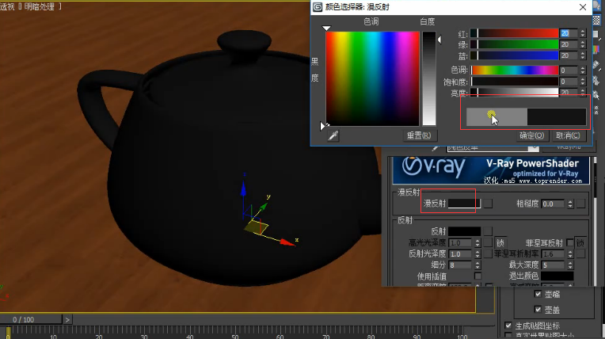The image size is (605, 339).
Task: Click the Green value input field
Action: click(x=569, y=45)
